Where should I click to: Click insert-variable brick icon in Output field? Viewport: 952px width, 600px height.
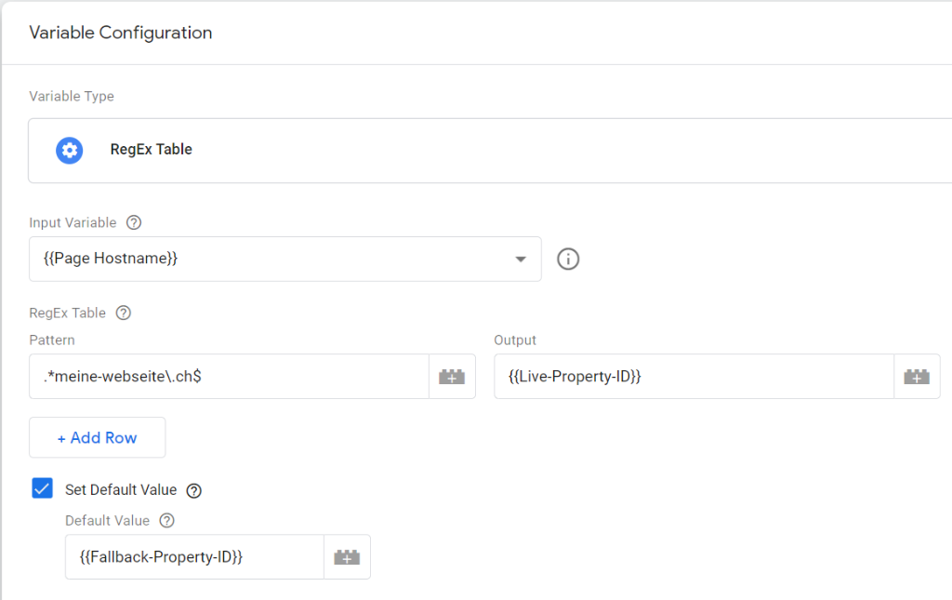[917, 377]
